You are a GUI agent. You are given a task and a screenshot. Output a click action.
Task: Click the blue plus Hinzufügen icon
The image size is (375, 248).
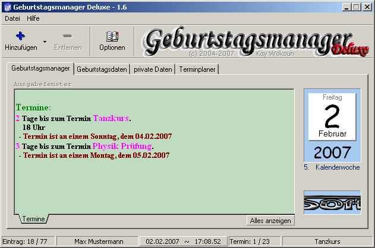click(20, 36)
